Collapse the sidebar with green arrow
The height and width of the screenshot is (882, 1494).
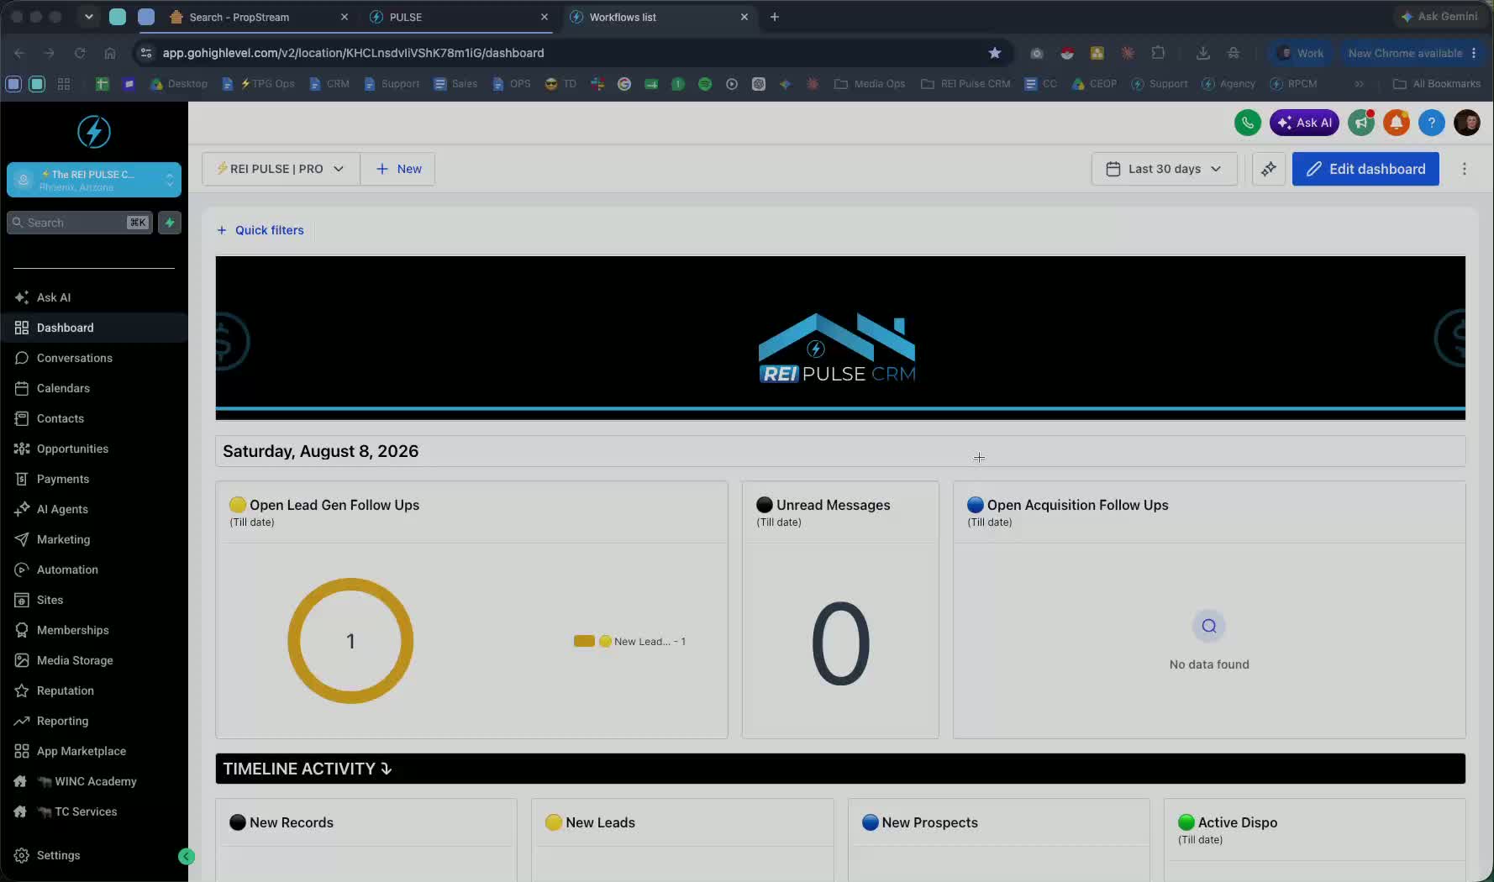(x=187, y=856)
